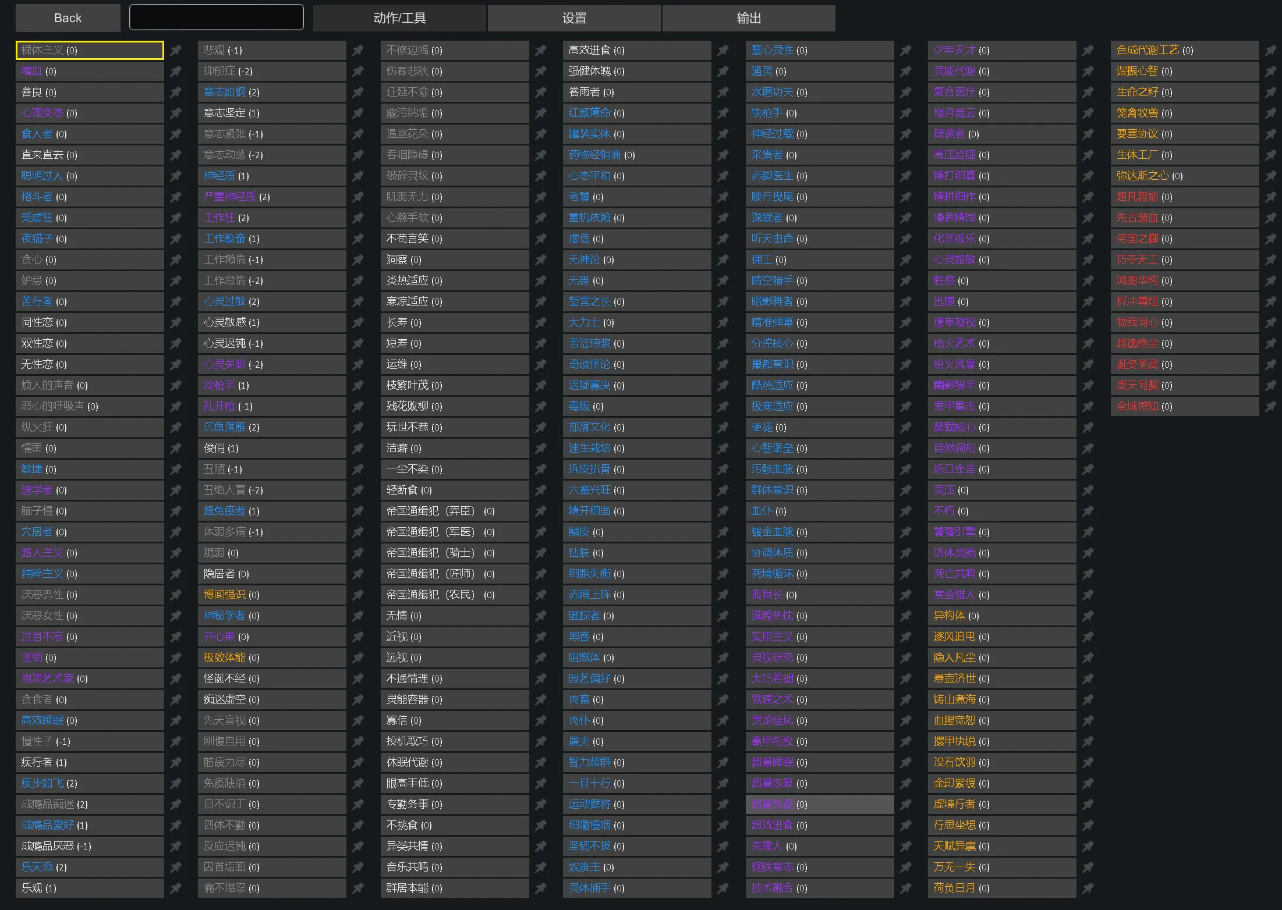Click the pin icon beside 少年天才
The width and height of the screenshot is (1282, 910).
point(1088,51)
